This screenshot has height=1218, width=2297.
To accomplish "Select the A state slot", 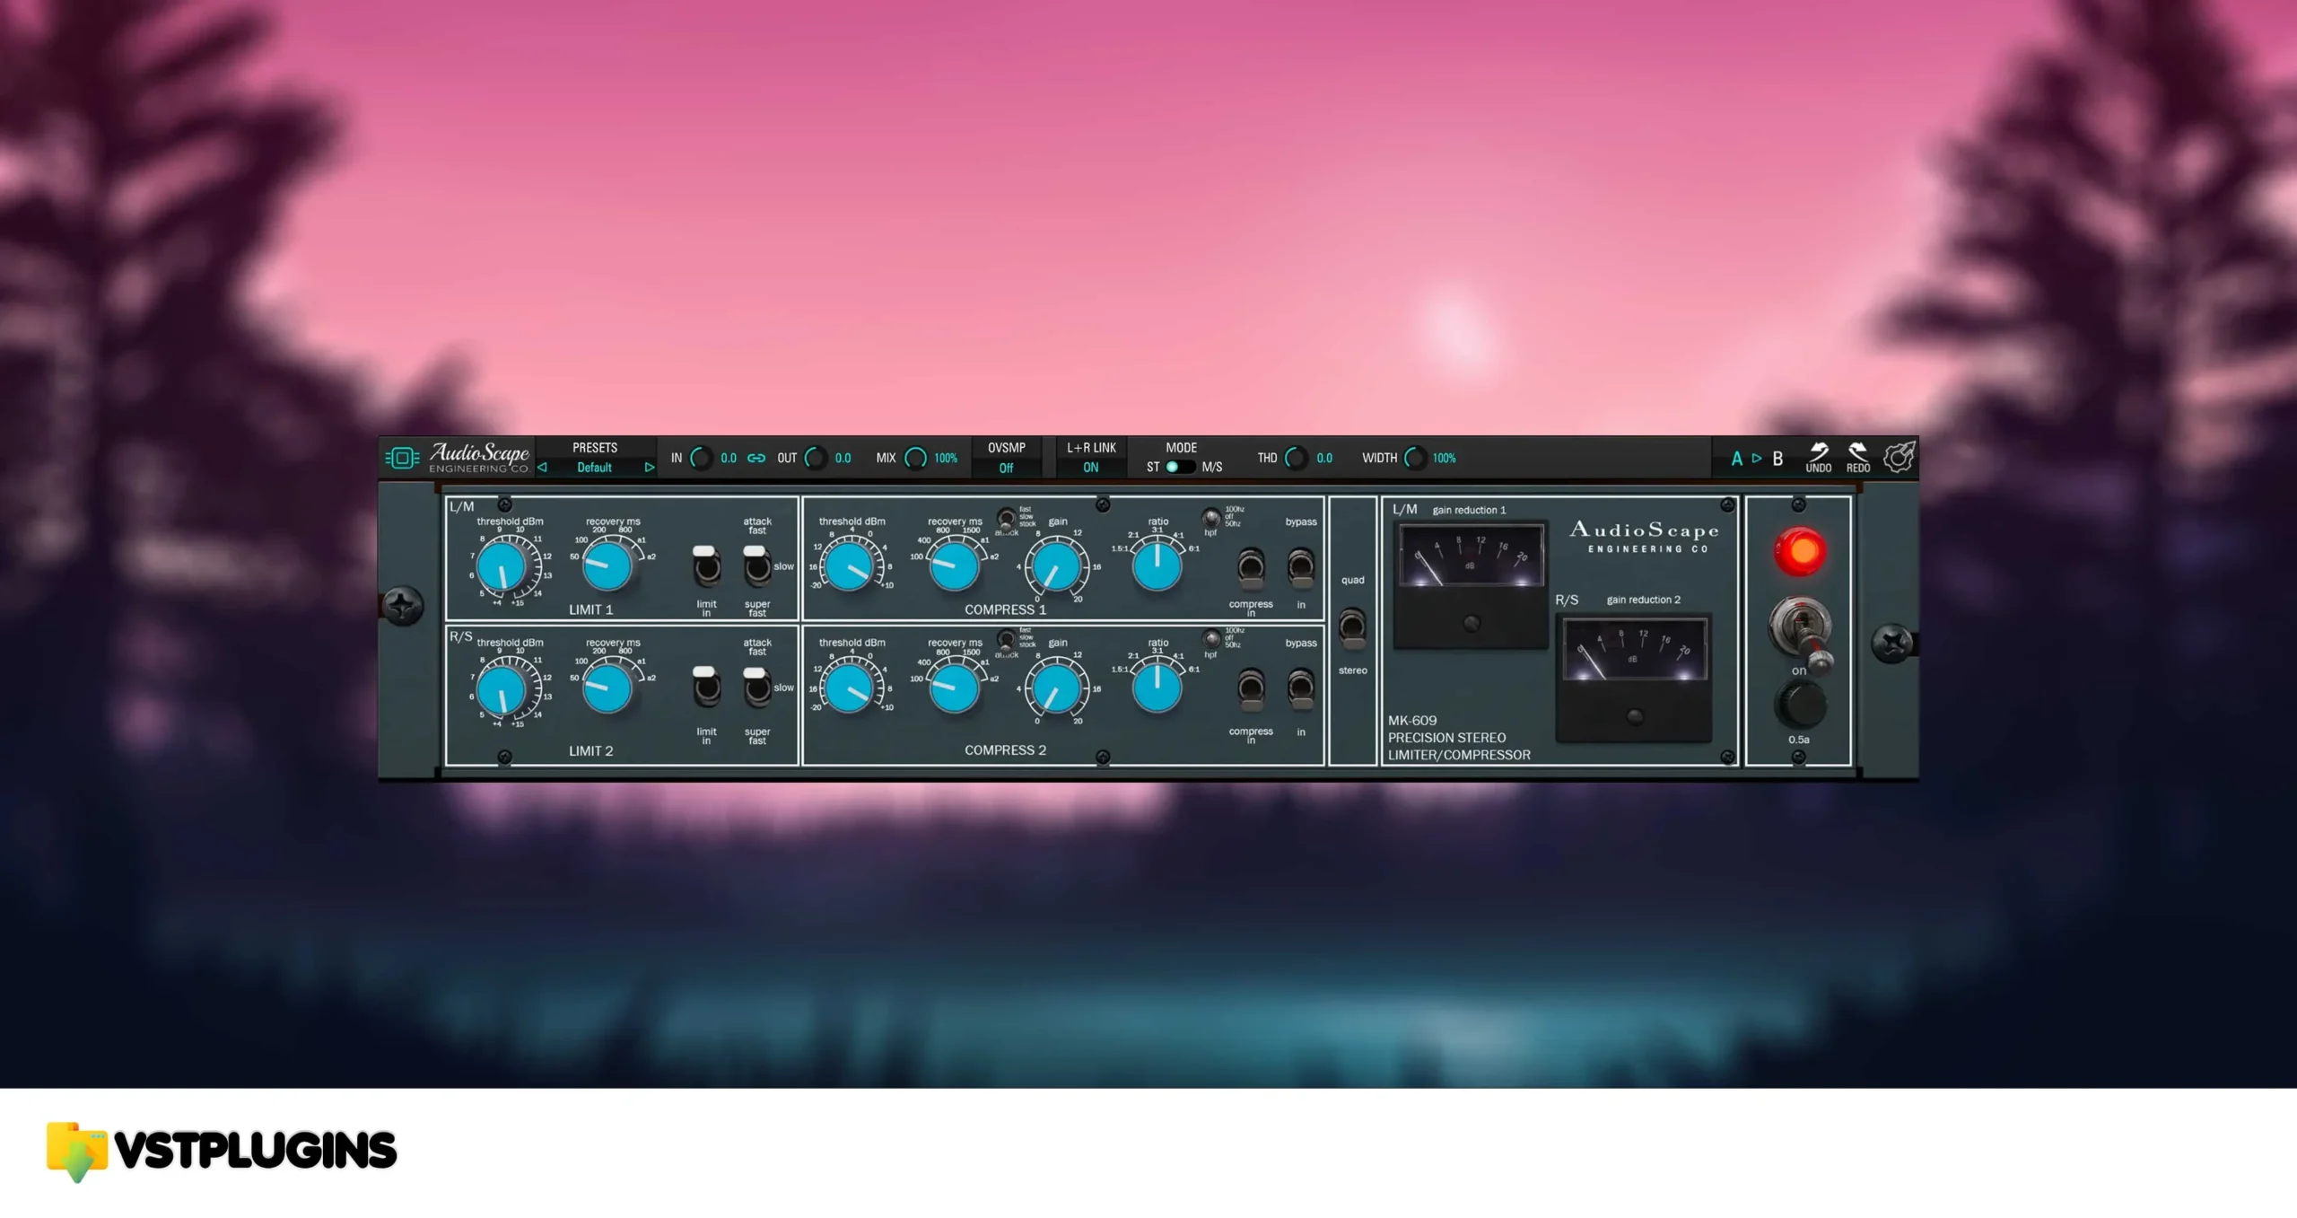I will pos(1737,459).
